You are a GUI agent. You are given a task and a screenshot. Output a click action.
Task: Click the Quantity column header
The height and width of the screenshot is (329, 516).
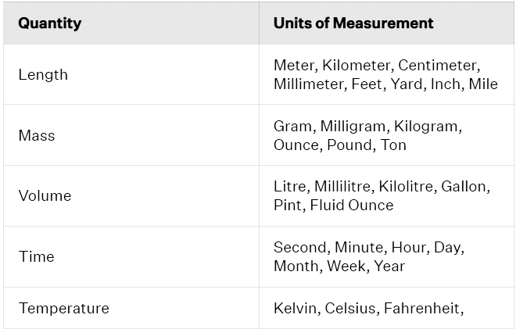(x=50, y=23)
